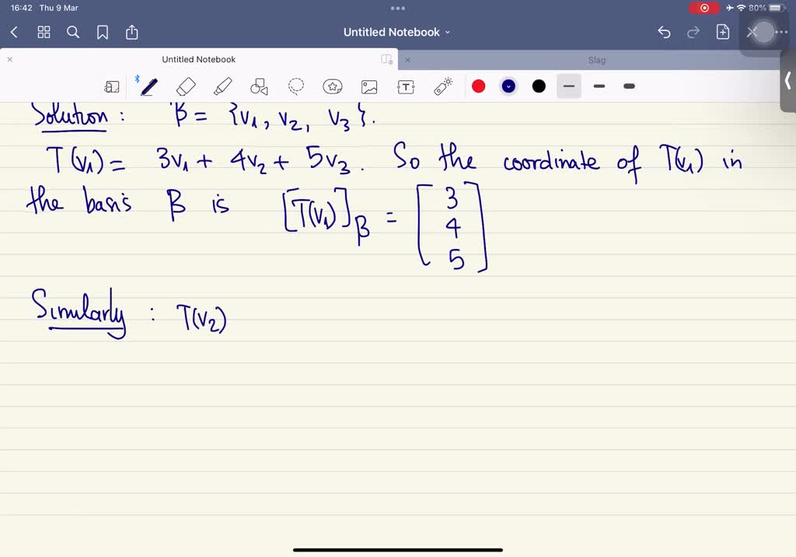Viewport: 796px width, 557px height.
Task: Add a new page to the notebook
Action: pyautogui.click(x=722, y=32)
